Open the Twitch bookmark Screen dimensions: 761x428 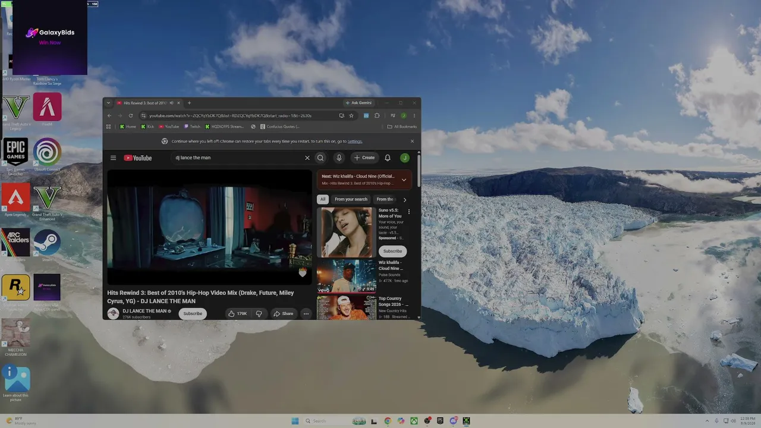tap(192, 127)
